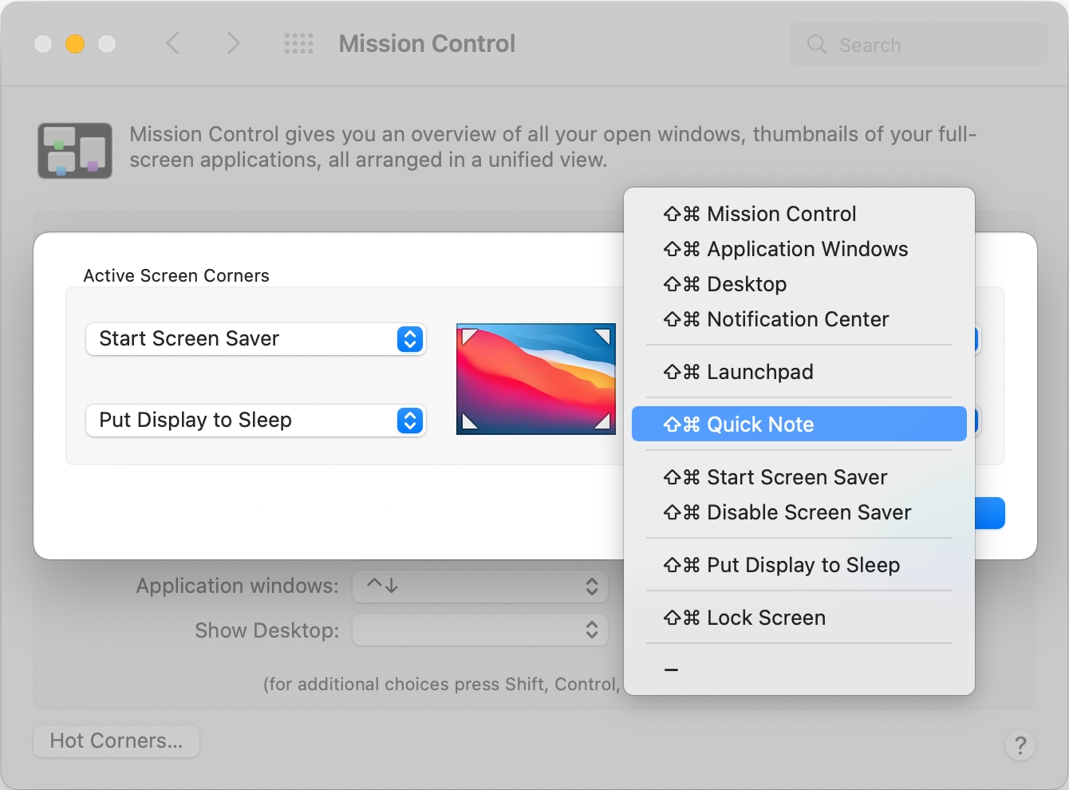Open the help question mark button
1069x790 pixels.
(1020, 745)
